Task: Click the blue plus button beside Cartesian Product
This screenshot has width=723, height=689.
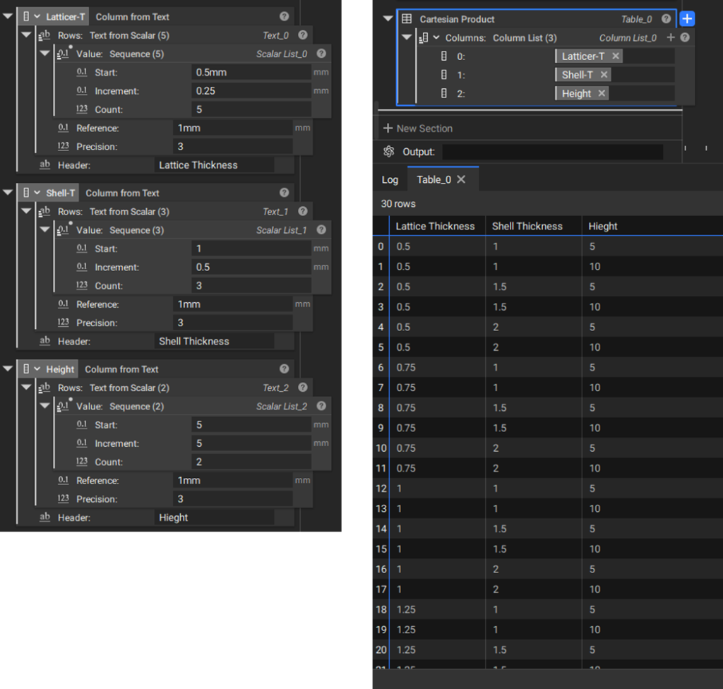Action: (x=687, y=19)
